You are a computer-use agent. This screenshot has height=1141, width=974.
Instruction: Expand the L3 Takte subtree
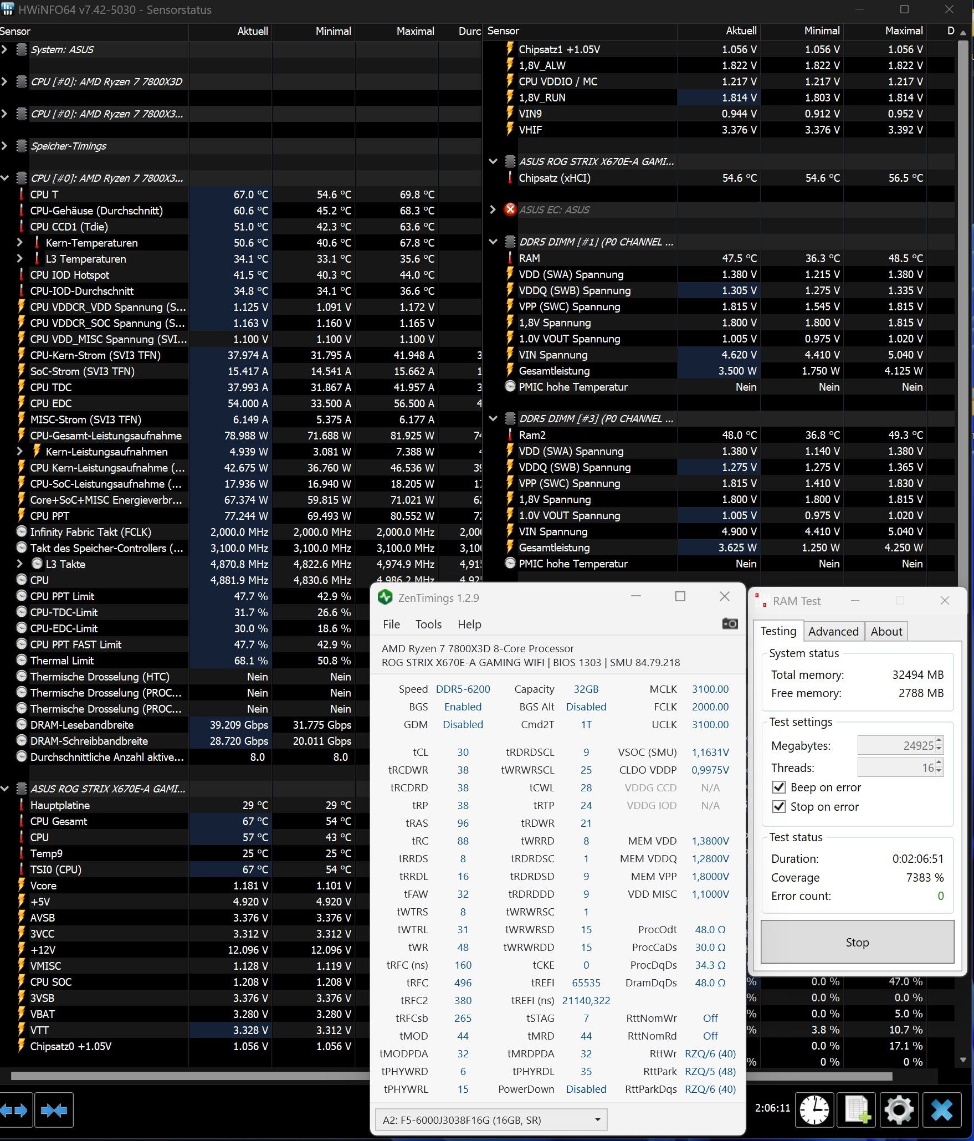[x=20, y=564]
